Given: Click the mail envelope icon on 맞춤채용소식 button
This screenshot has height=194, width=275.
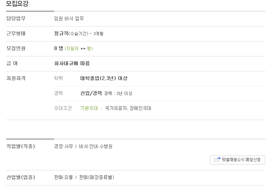Looking at the screenshot, I should click(x=217, y=160).
